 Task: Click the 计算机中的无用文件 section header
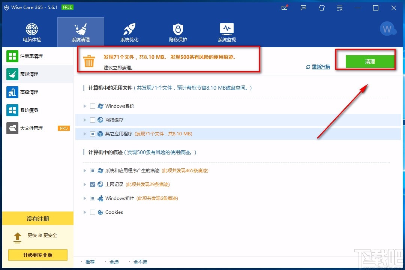(110, 88)
